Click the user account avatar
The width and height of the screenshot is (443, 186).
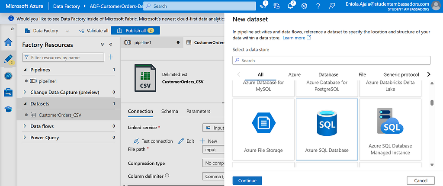(437, 6)
